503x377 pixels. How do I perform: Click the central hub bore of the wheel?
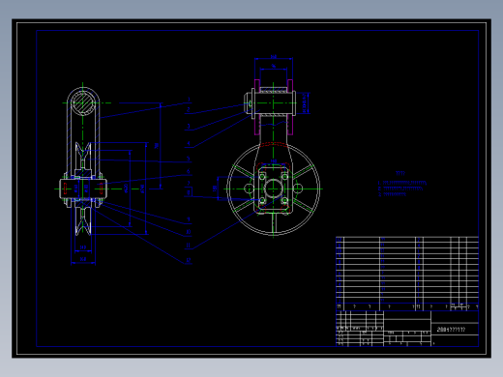[273, 188]
